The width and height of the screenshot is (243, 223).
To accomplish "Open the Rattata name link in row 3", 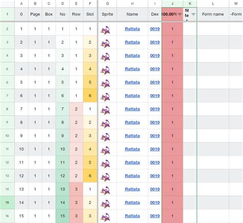I will (x=132, y=42).
